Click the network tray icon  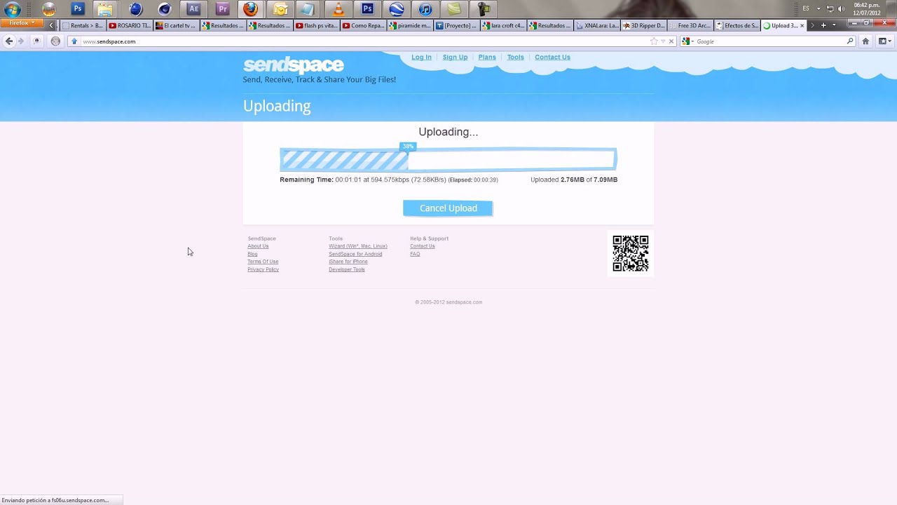click(x=830, y=8)
